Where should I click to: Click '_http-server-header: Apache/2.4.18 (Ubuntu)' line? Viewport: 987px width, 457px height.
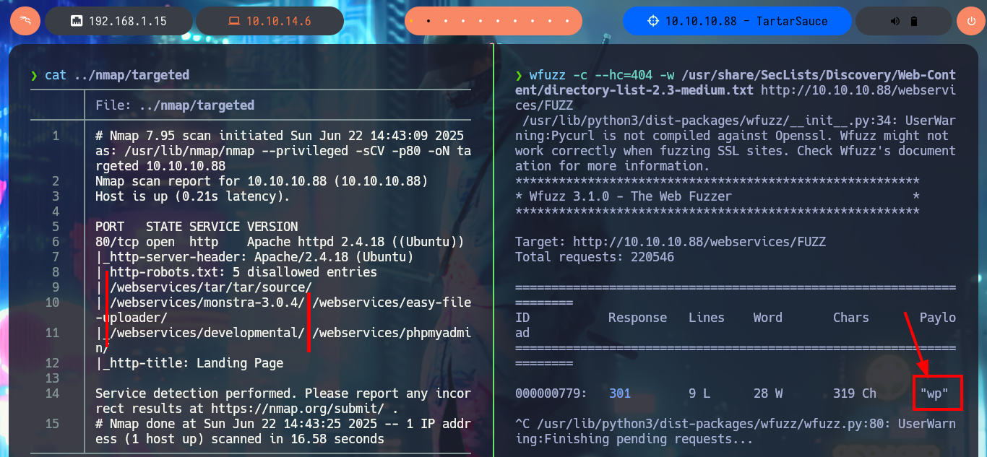click(254, 257)
